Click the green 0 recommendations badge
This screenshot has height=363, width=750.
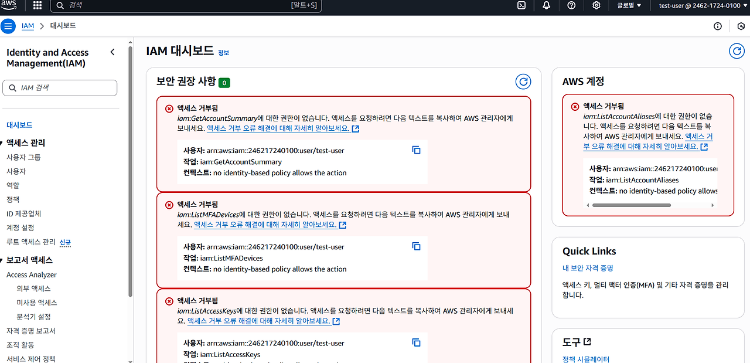[224, 83]
